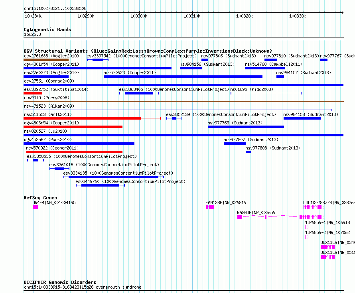The image size is (355, 293).
Task: Select dgv4801n54 (Cooper2011) label
Action: [x=51, y=64]
